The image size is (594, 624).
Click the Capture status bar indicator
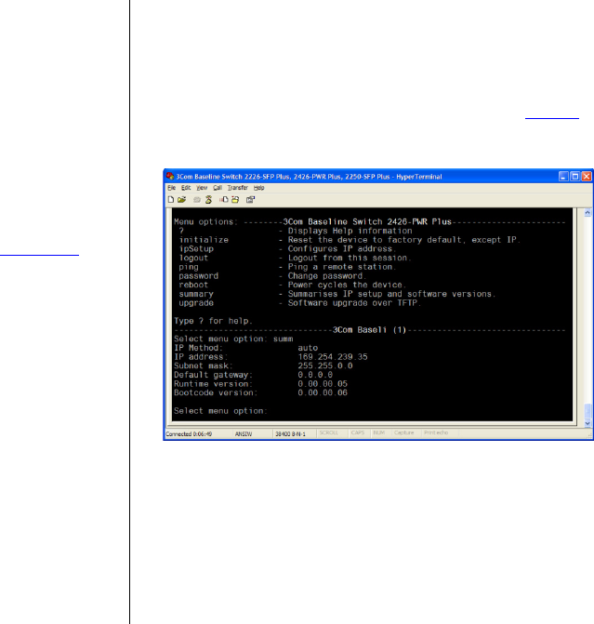pos(403,432)
